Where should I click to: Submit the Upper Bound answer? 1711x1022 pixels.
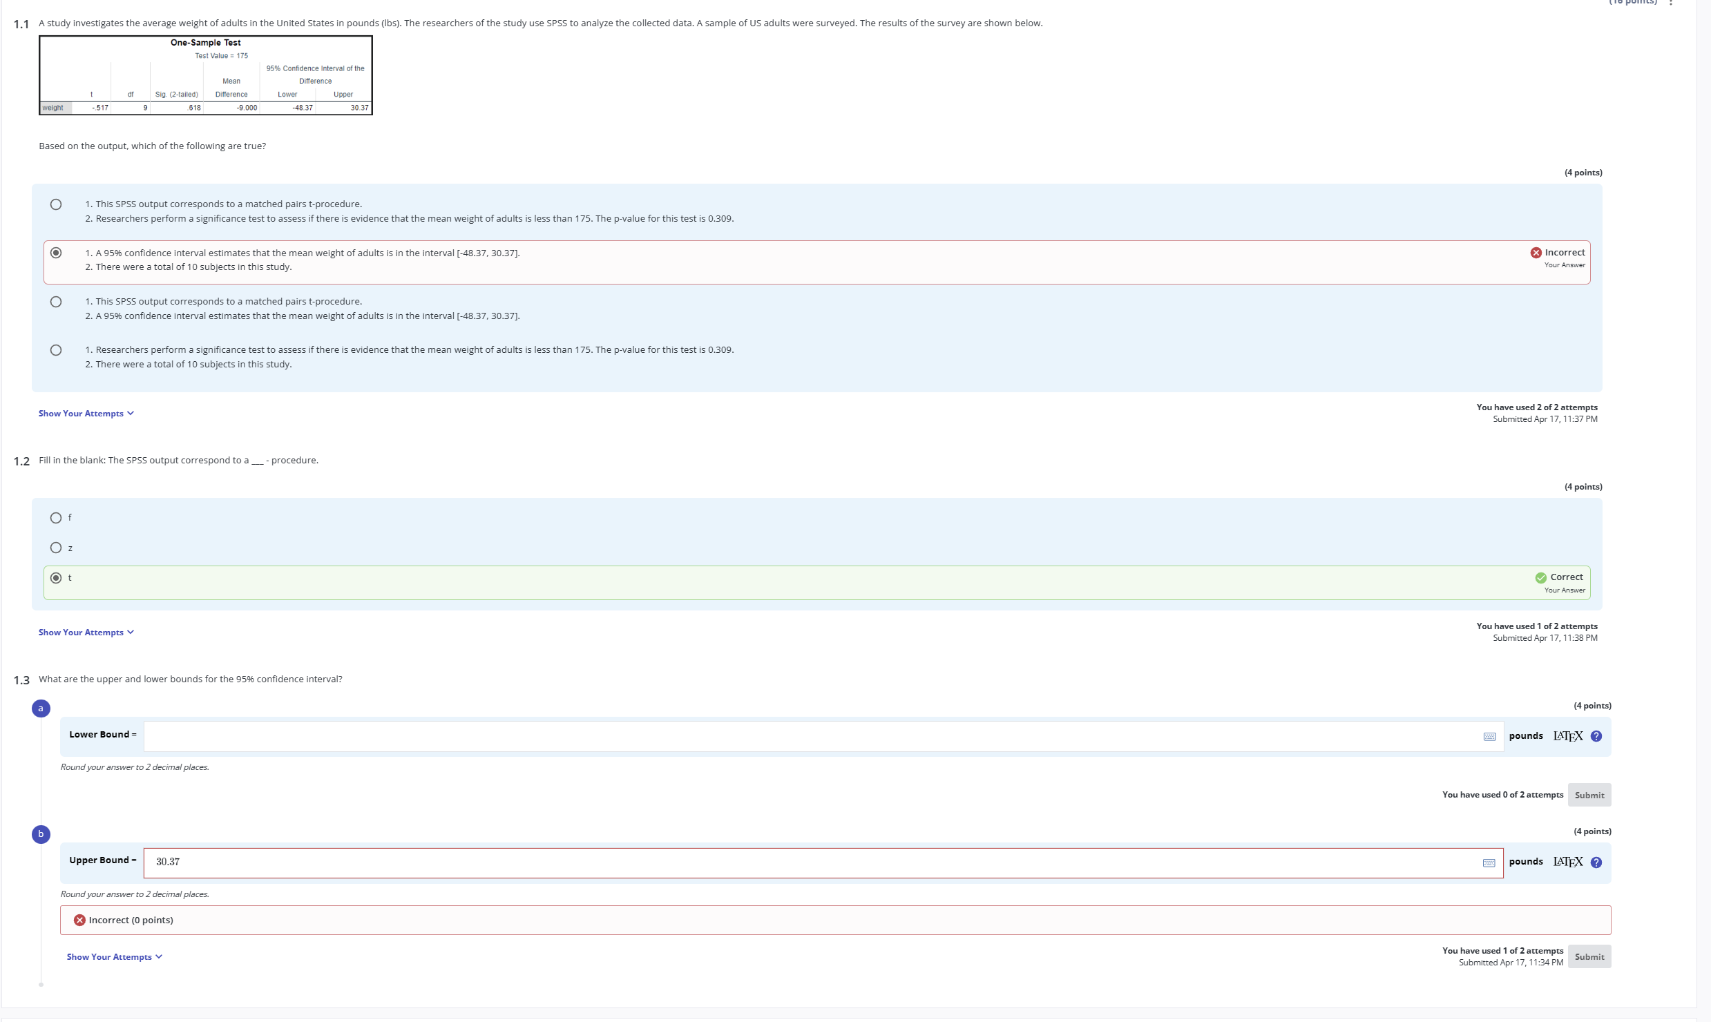[x=1589, y=957]
